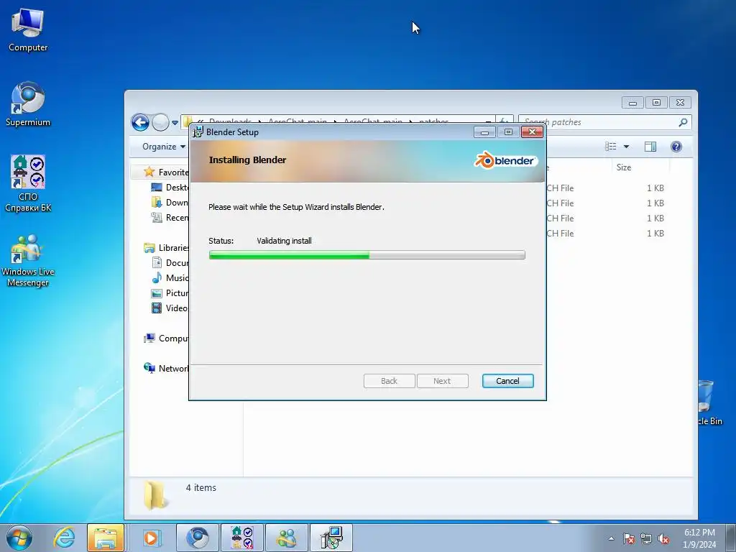Maximize the Explorer window

tap(656, 102)
